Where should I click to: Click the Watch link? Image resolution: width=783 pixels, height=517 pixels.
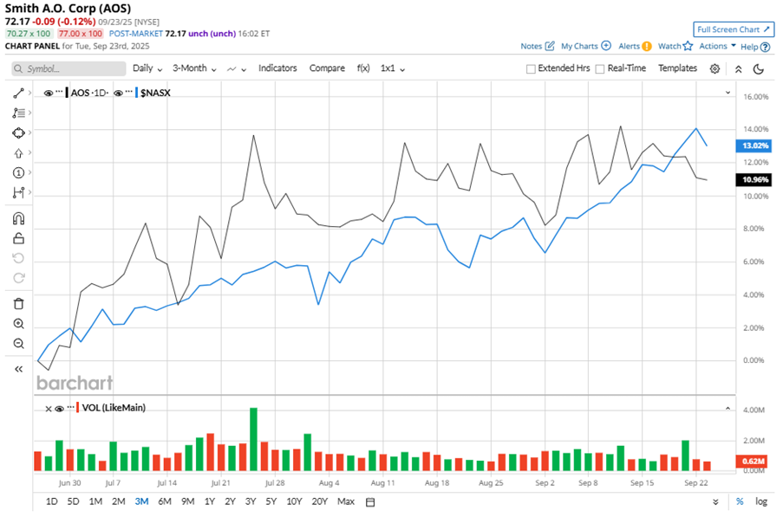click(669, 46)
